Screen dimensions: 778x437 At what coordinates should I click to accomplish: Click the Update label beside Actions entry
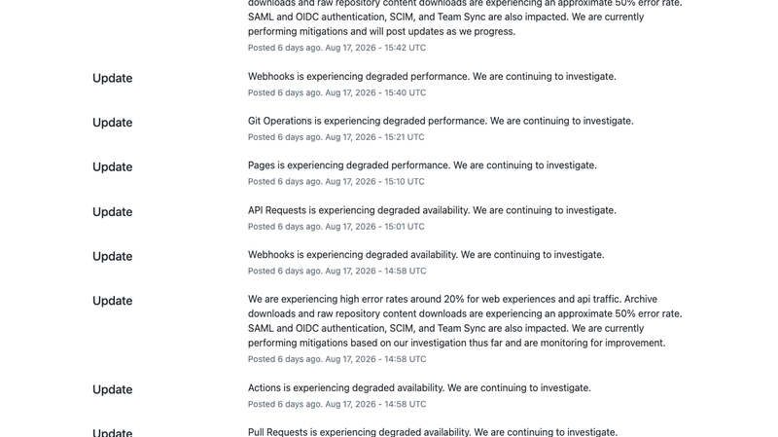[x=112, y=390]
